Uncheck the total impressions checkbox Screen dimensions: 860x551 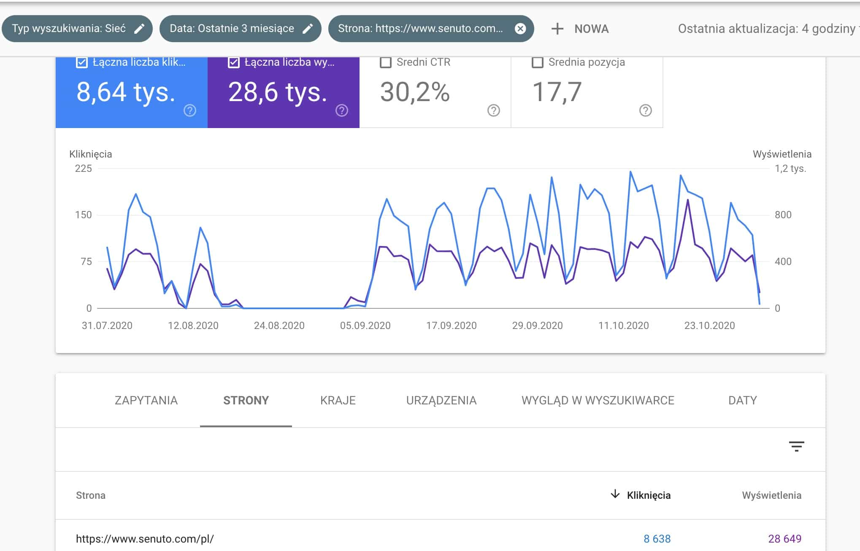[234, 63]
